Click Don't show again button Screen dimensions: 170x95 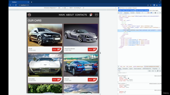point(154,10)
